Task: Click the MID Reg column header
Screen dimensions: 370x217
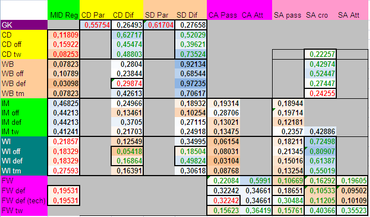Action: [64, 15]
